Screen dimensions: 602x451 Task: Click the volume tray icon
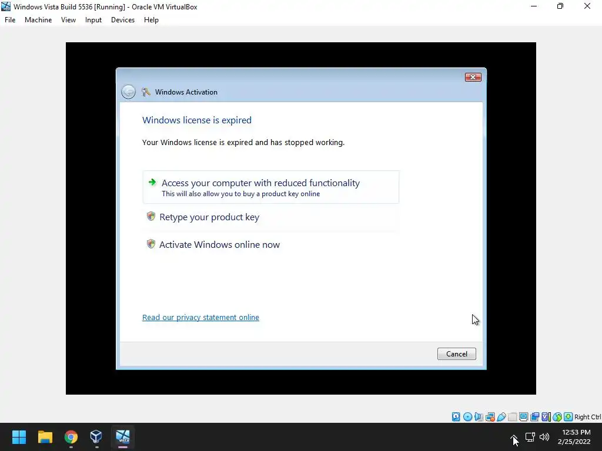pyautogui.click(x=544, y=437)
